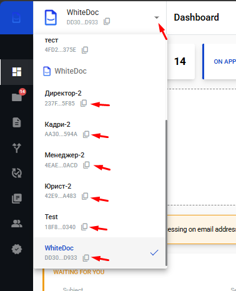This screenshot has width=236, height=291.
Task: Open the documents icon in sidebar
Action: (17, 122)
